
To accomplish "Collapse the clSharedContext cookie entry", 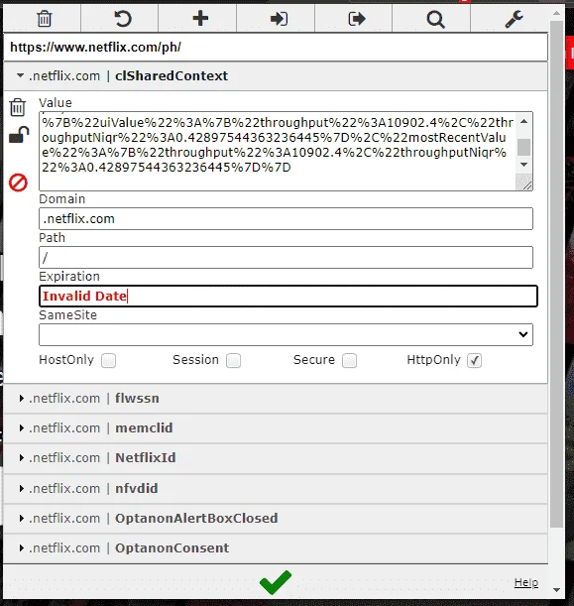I will click(x=276, y=76).
